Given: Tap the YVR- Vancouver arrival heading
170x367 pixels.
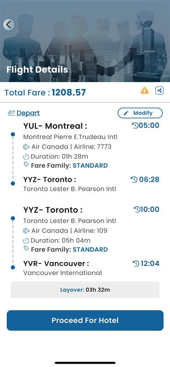Looking at the screenshot, I should (56, 263).
